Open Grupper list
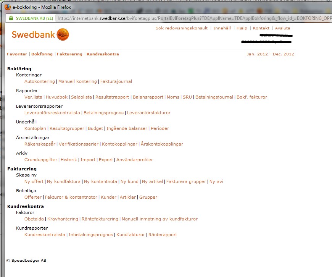332x277 pixels. [148, 197]
